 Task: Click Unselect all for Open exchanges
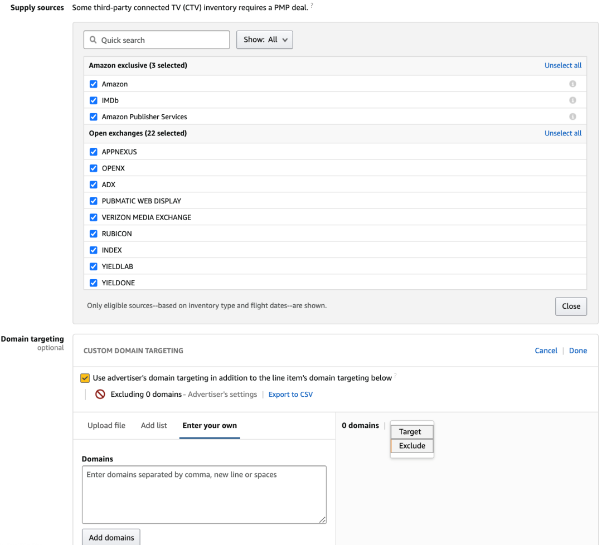click(x=562, y=134)
